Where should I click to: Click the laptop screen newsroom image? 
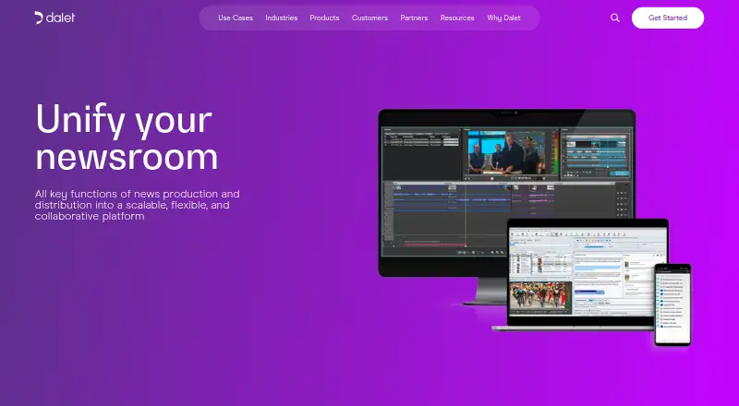(588, 271)
